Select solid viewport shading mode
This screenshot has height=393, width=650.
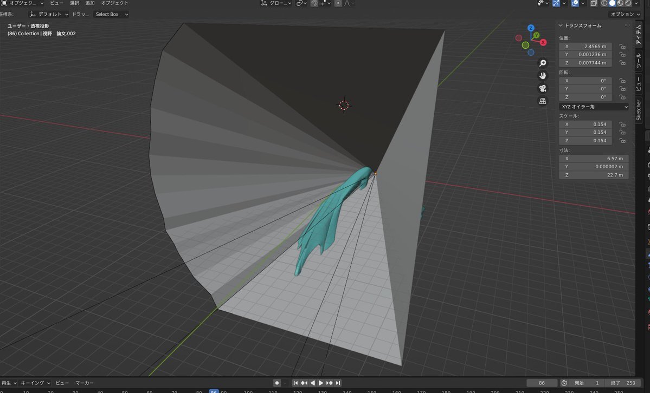click(x=612, y=3)
